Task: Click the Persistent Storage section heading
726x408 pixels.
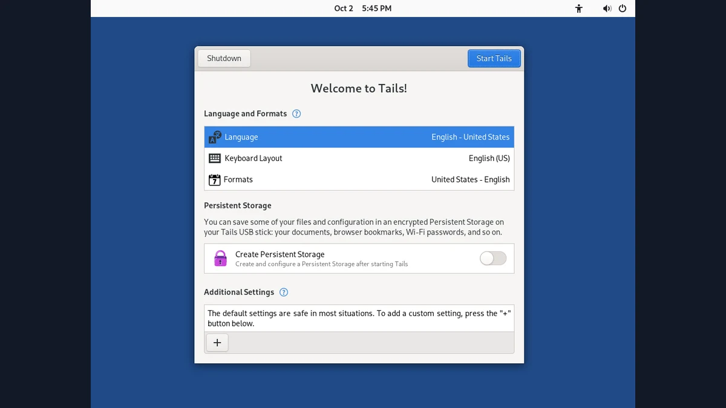Action: coord(238,206)
